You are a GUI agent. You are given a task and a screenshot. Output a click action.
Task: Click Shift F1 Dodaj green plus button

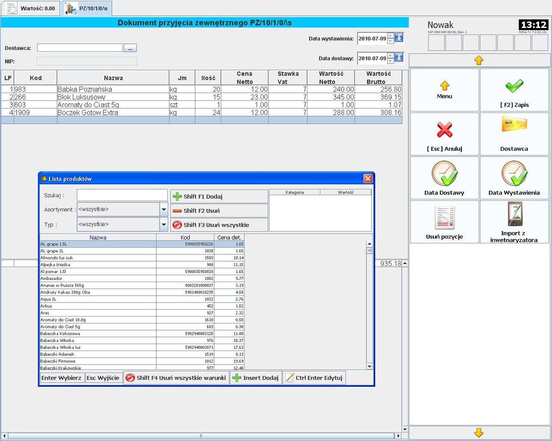(x=219, y=197)
